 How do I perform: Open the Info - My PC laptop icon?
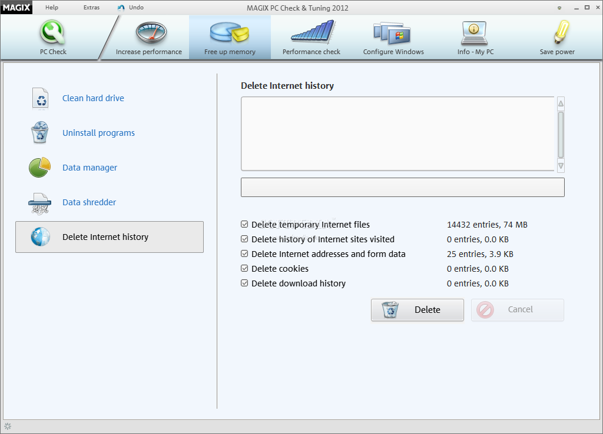click(x=474, y=33)
